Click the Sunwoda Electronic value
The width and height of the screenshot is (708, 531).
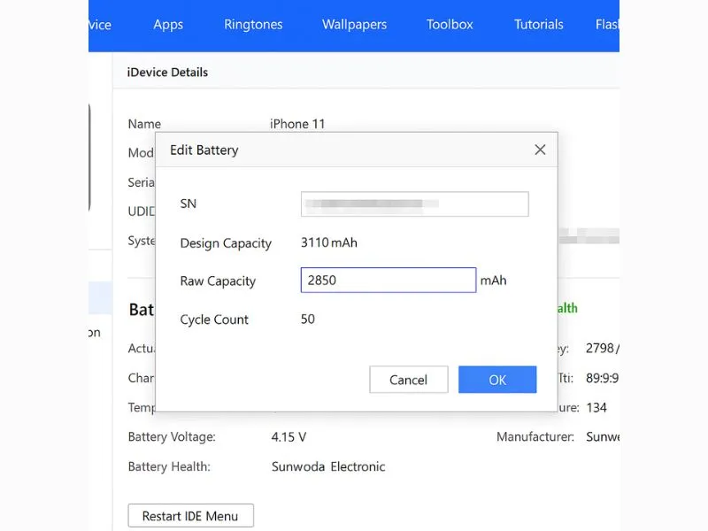click(x=328, y=466)
